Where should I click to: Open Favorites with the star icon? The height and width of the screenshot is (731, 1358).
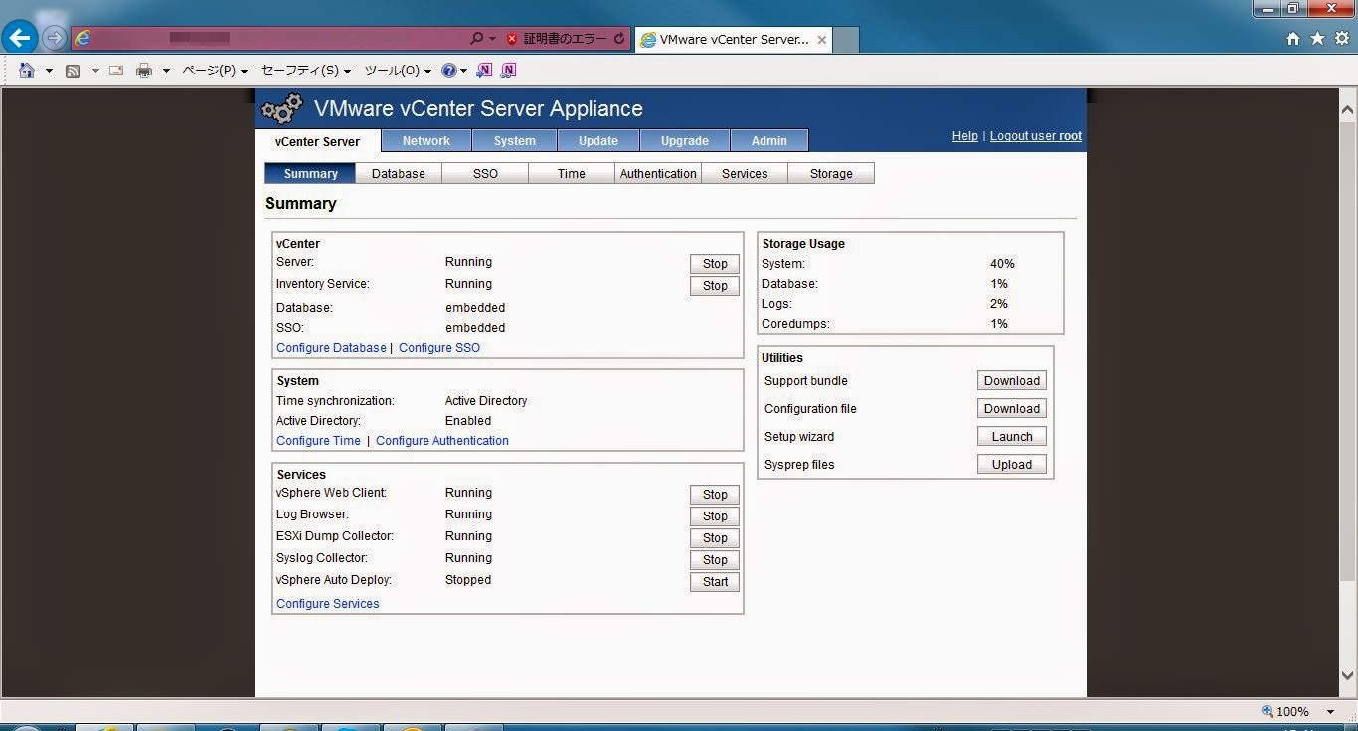coord(1317,39)
